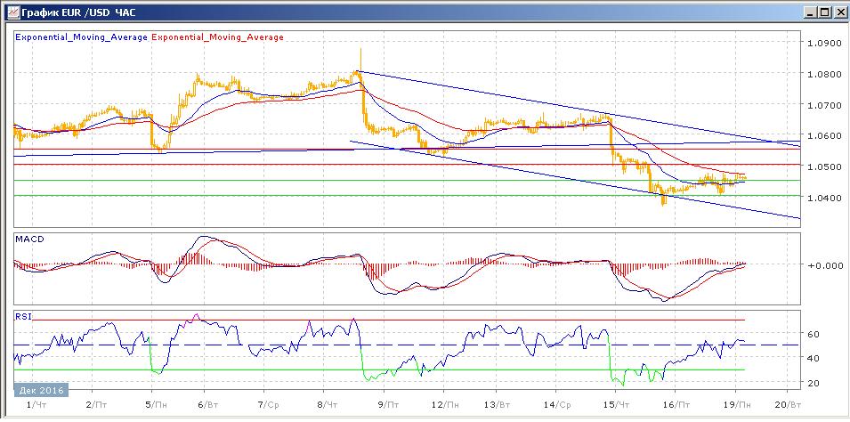Click the График EUR/USD ЧАС title text
Screen dimensions: 850x422
[72, 12]
